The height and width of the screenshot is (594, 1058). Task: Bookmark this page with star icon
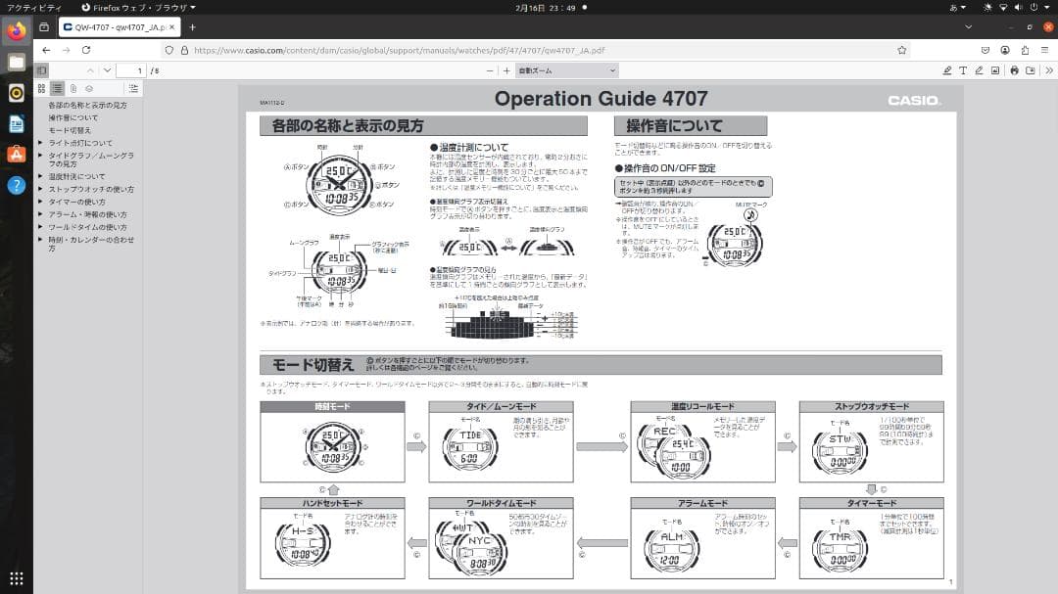pos(902,50)
